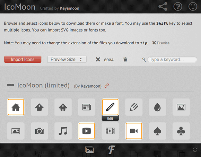Click the share icon in header
The image size is (201, 157).
point(163,7)
